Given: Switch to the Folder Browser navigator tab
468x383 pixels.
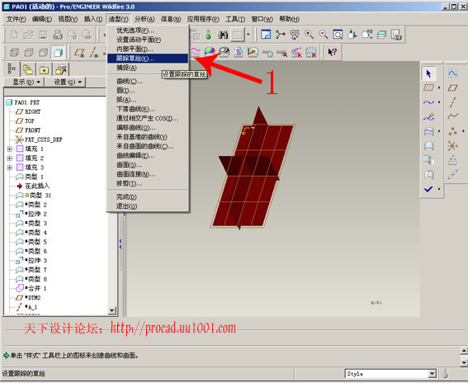Looking at the screenshot, I should coord(28,70).
